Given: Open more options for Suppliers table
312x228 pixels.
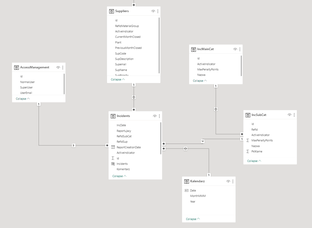Looking at the screenshot, I should point(158,11).
